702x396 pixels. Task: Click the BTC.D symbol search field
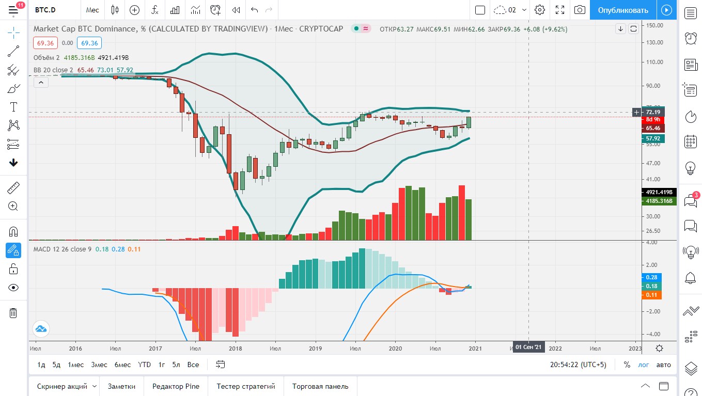coord(54,10)
